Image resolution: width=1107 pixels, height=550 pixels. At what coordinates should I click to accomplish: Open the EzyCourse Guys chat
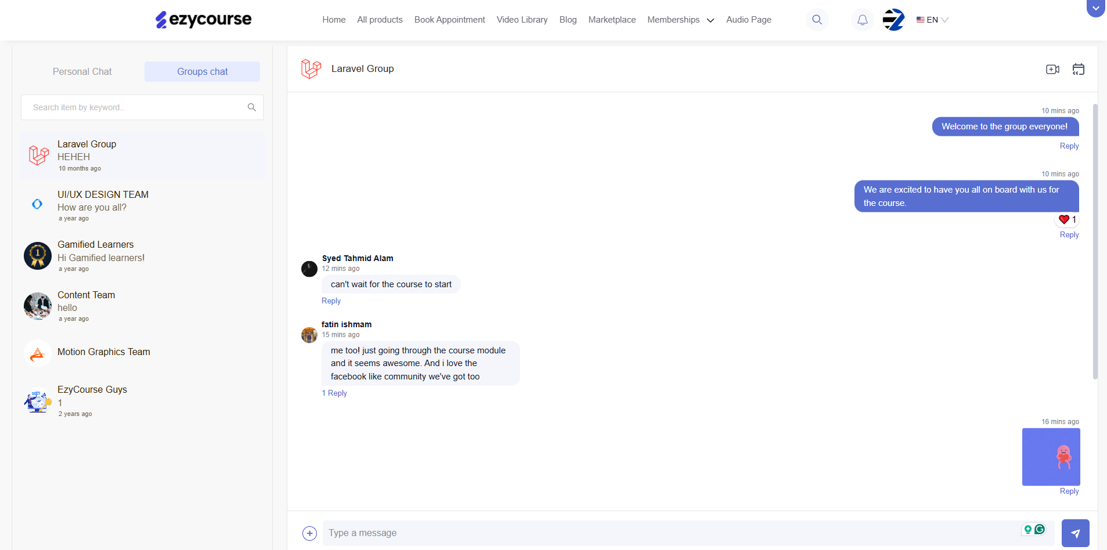pyautogui.click(x=142, y=401)
